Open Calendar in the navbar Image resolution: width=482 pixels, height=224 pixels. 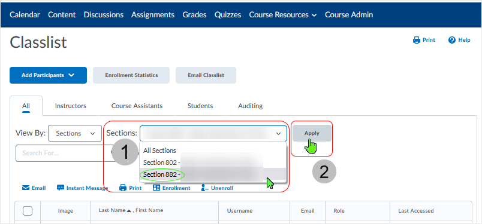pyautogui.click(x=25, y=15)
